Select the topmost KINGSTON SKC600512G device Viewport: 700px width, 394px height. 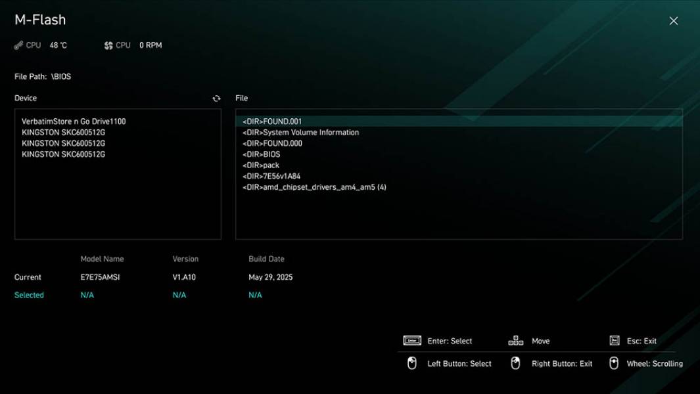(x=64, y=133)
